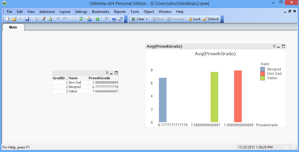Open the Object menu

point(149,12)
